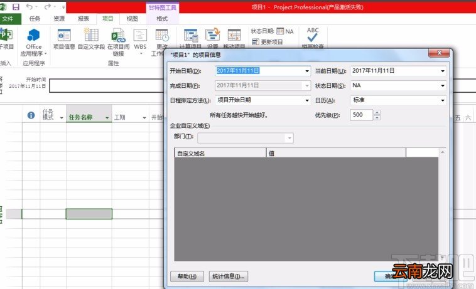Screen dimensions: 476x289
Task: Click the Undo arrow icon
Action: click(30, 7)
